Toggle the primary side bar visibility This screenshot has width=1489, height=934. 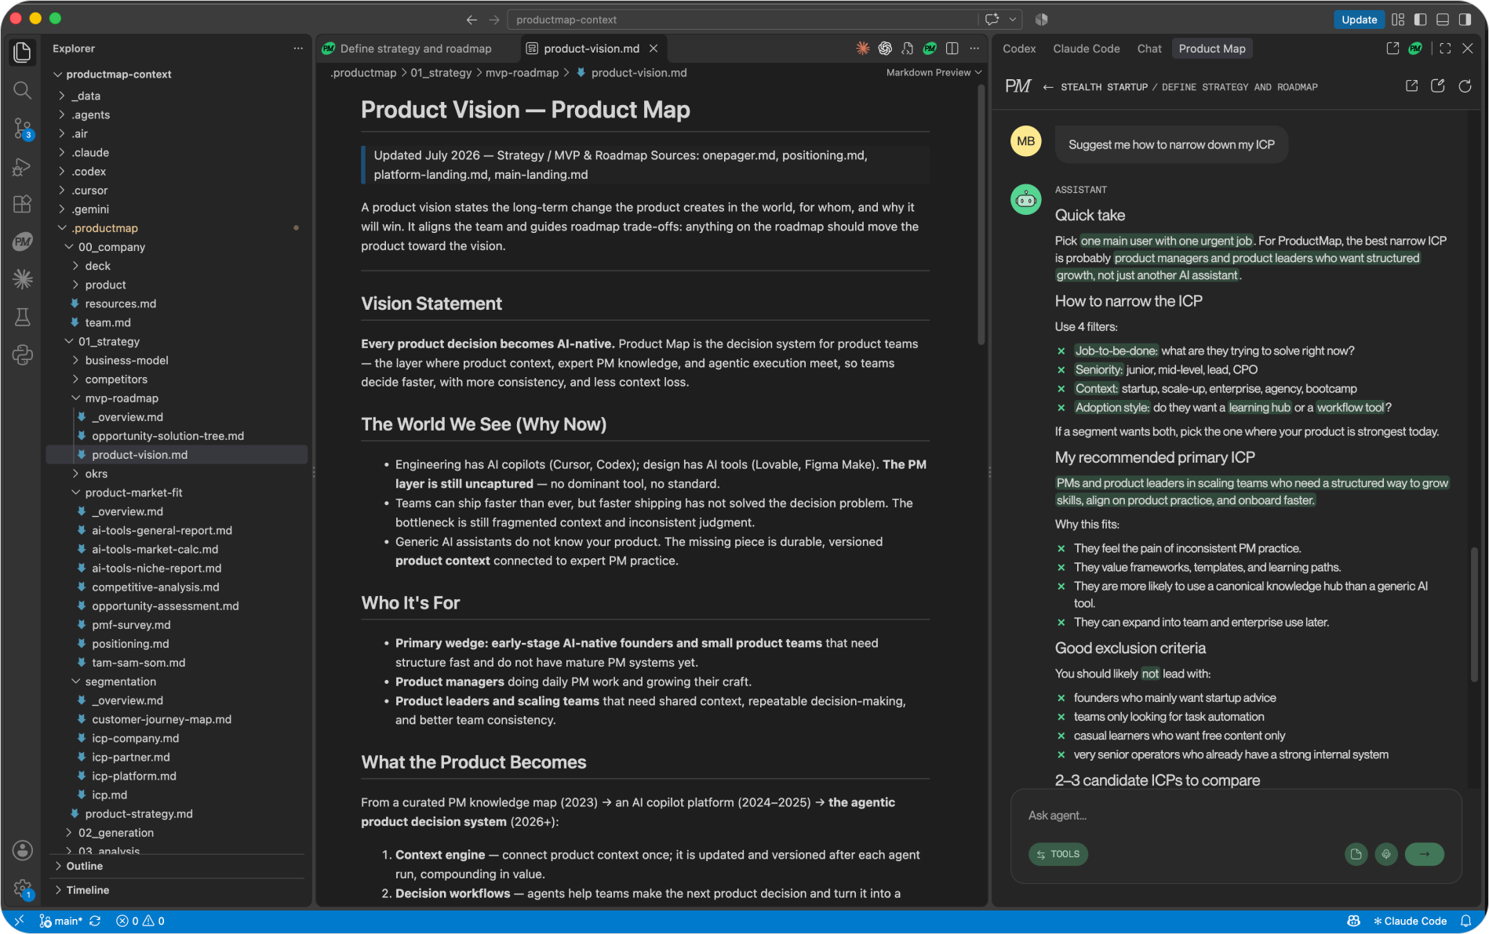pyautogui.click(x=1420, y=20)
